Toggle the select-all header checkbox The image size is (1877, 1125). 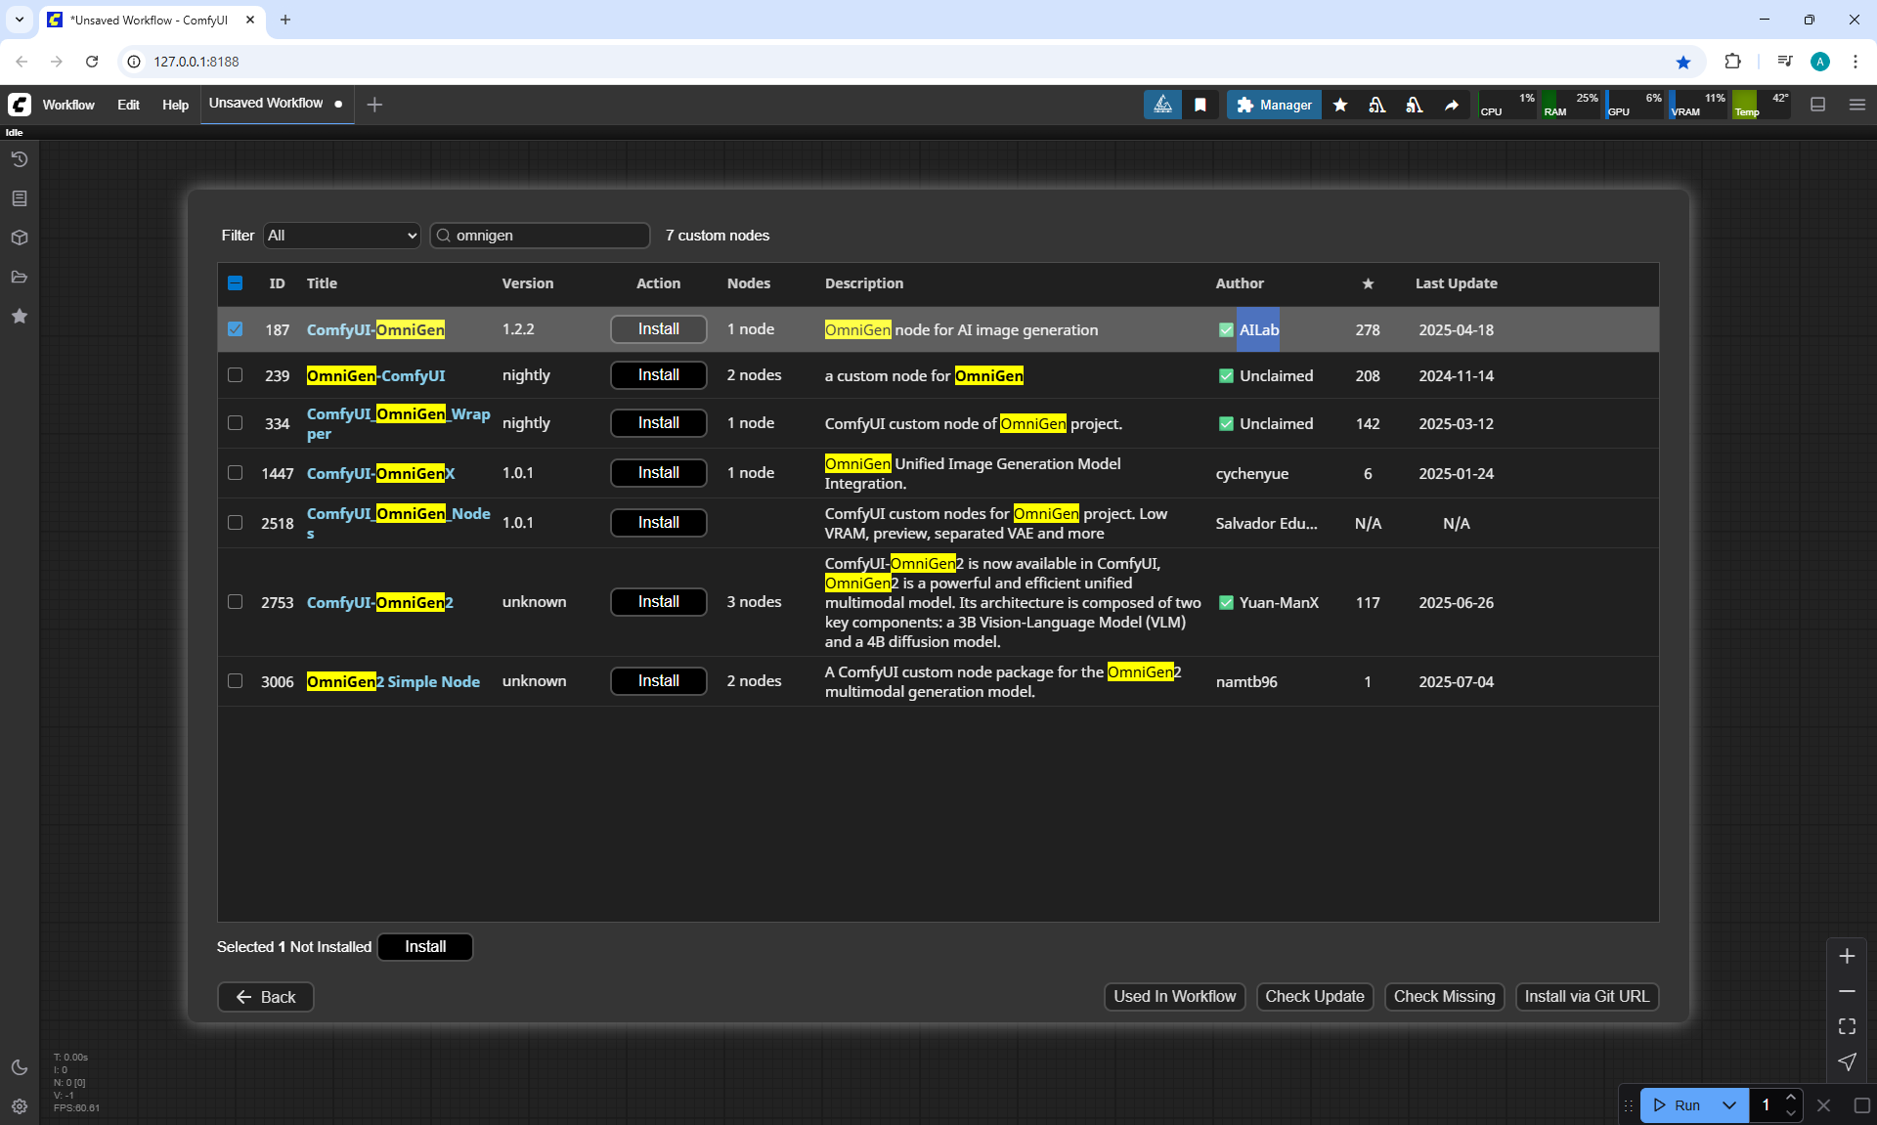(x=236, y=283)
